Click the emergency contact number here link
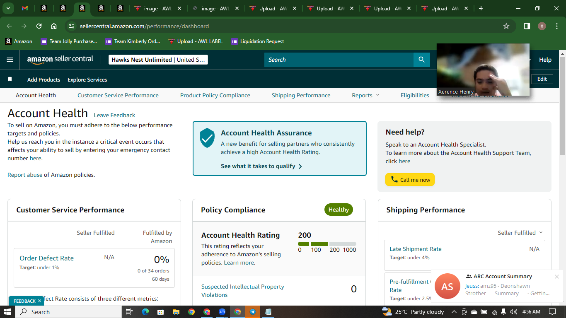The image size is (566, 318). click(x=35, y=158)
